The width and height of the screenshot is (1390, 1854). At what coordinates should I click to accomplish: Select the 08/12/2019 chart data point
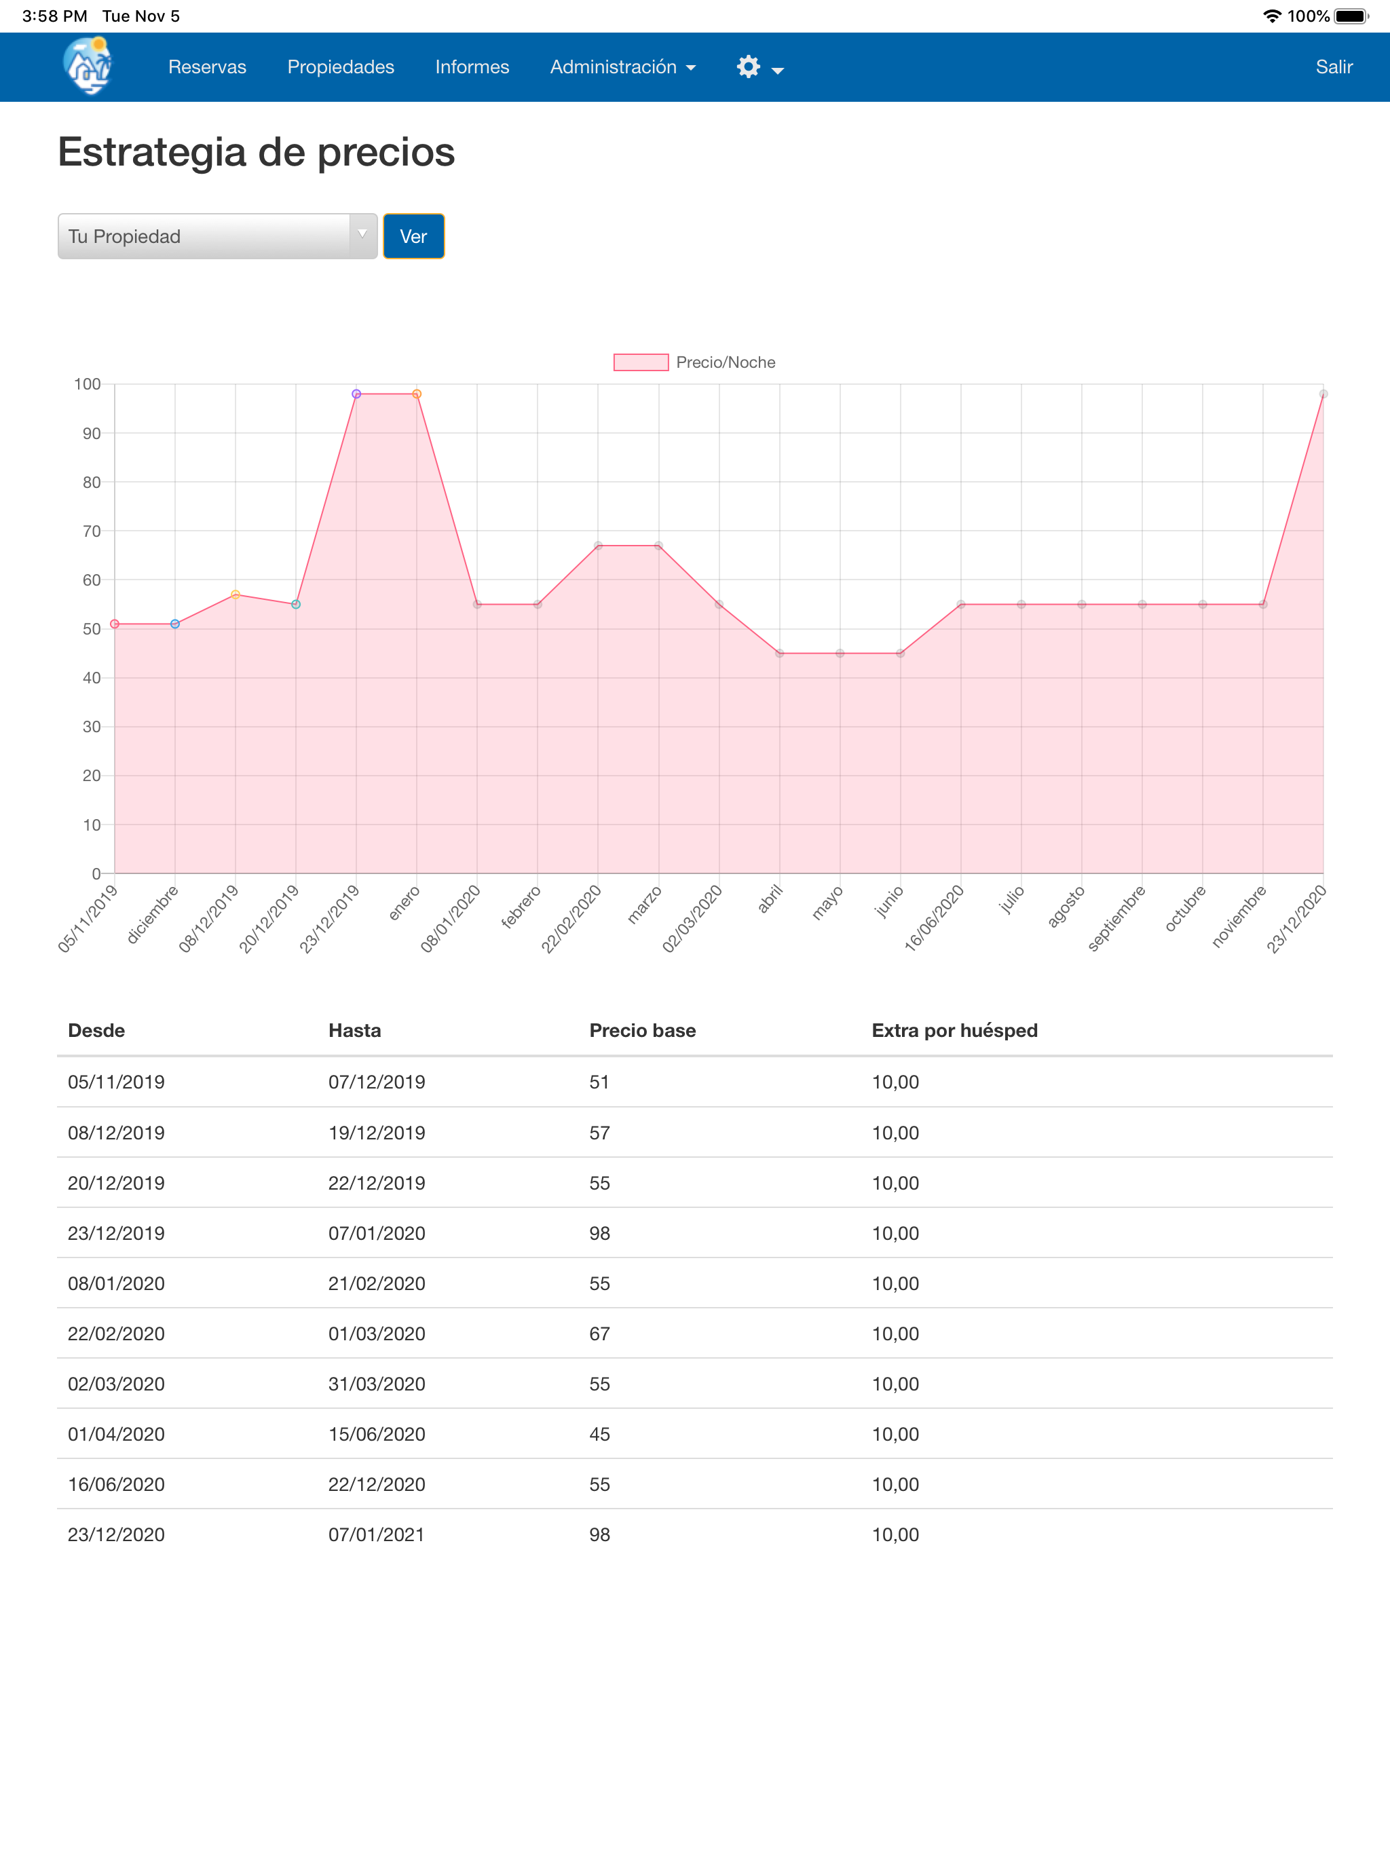tap(236, 594)
